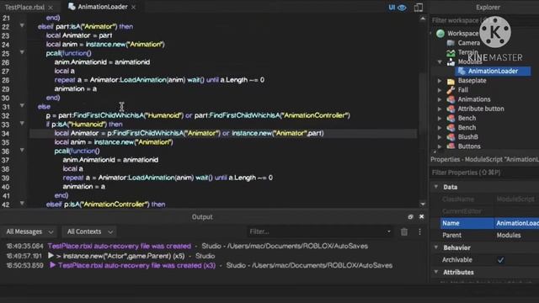Click the Baseplate folder icon

point(451,81)
